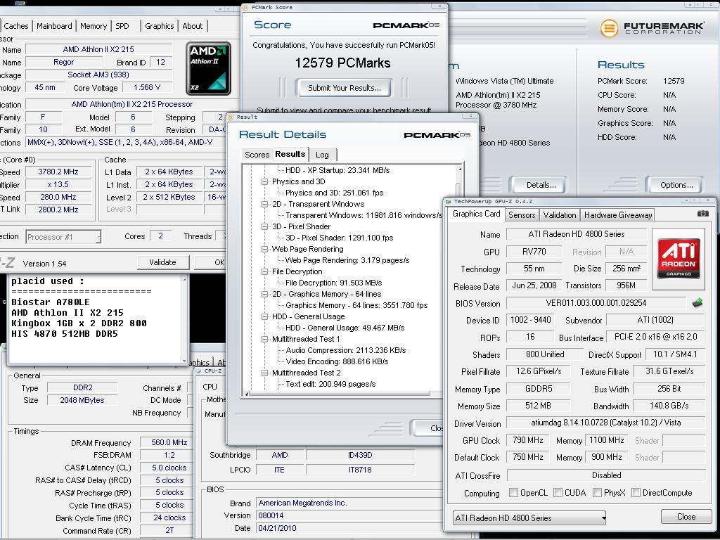Image resolution: width=720 pixels, height=540 pixels.
Task: Enable the CUDA checkbox
Action: pyautogui.click(x=558, y=493)
